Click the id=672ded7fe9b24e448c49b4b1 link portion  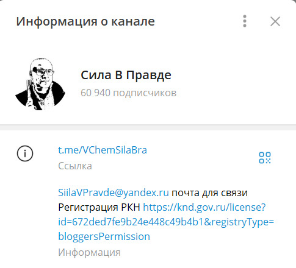click(131, 222)
